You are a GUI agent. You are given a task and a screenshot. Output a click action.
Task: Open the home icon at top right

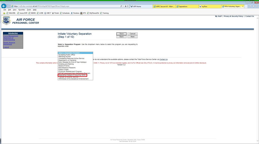(x=250, y=6)
